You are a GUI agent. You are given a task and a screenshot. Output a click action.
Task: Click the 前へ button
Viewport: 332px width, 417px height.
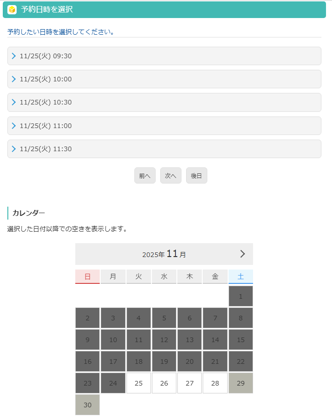(x=145, y=175)
